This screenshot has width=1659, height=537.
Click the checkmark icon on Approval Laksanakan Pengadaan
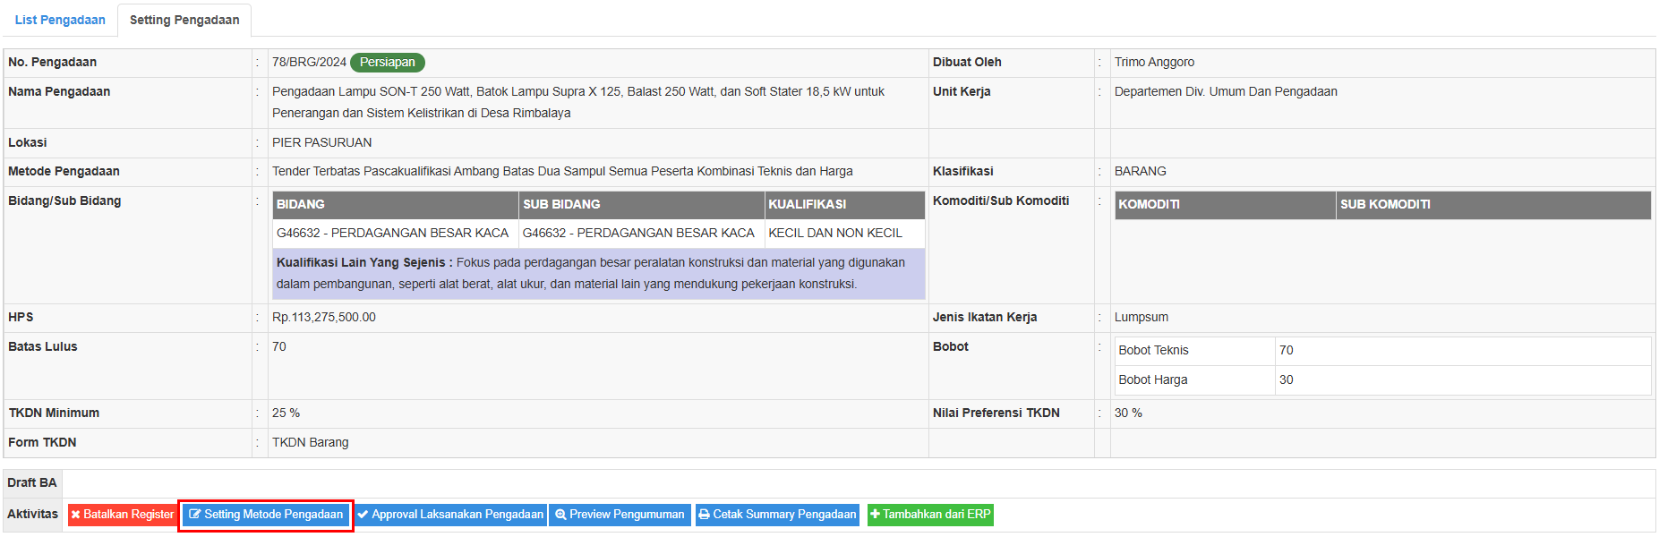[x=363, y=515]
